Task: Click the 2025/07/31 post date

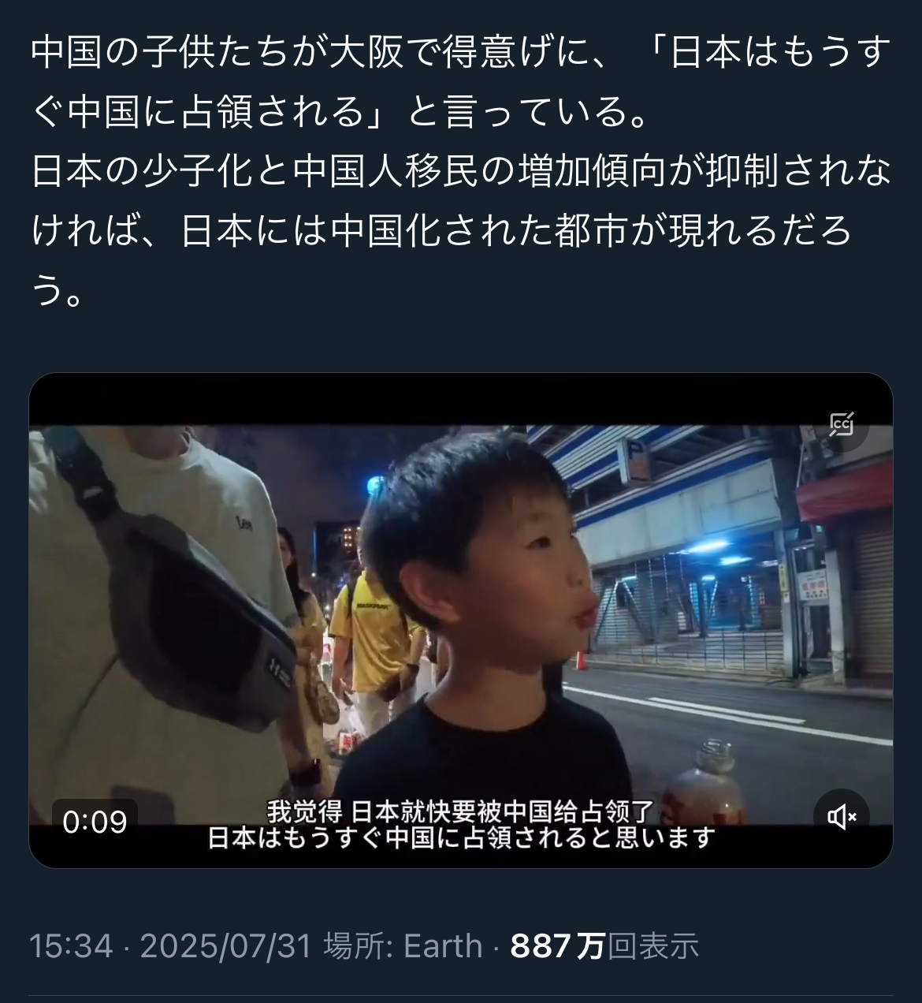Action: tap(226, 946)
